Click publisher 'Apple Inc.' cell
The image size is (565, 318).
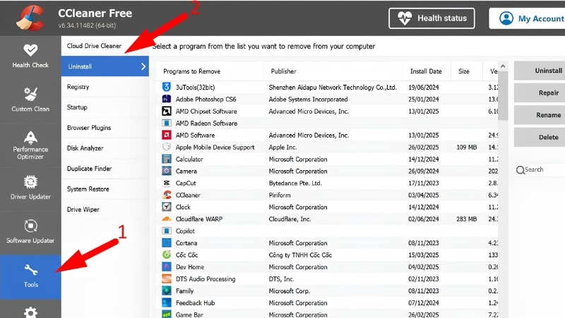283,147
